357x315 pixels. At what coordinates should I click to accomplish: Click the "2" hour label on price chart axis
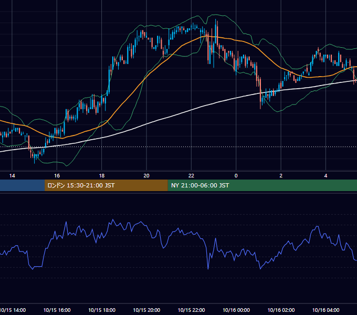pyautogui.click(x=281, y=176)
